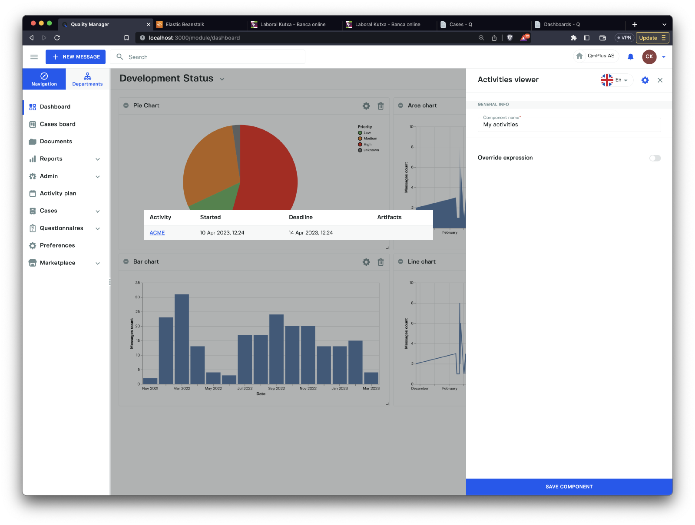Image resolution: width=695 pixels, height=525 pixels.
Task: Click the Save Component button
Action: tap(569, 487)
